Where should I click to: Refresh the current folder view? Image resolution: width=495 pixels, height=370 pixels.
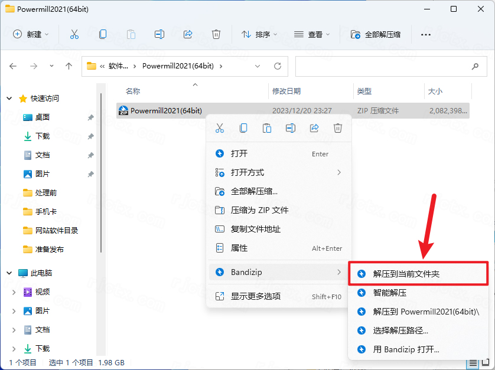click(x=278, y=66)
